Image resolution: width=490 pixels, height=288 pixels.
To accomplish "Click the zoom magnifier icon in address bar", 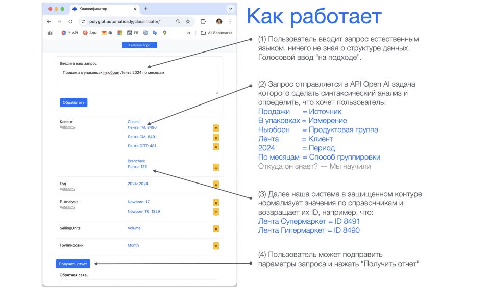I will pyautogui.click(x=178, y=21).
